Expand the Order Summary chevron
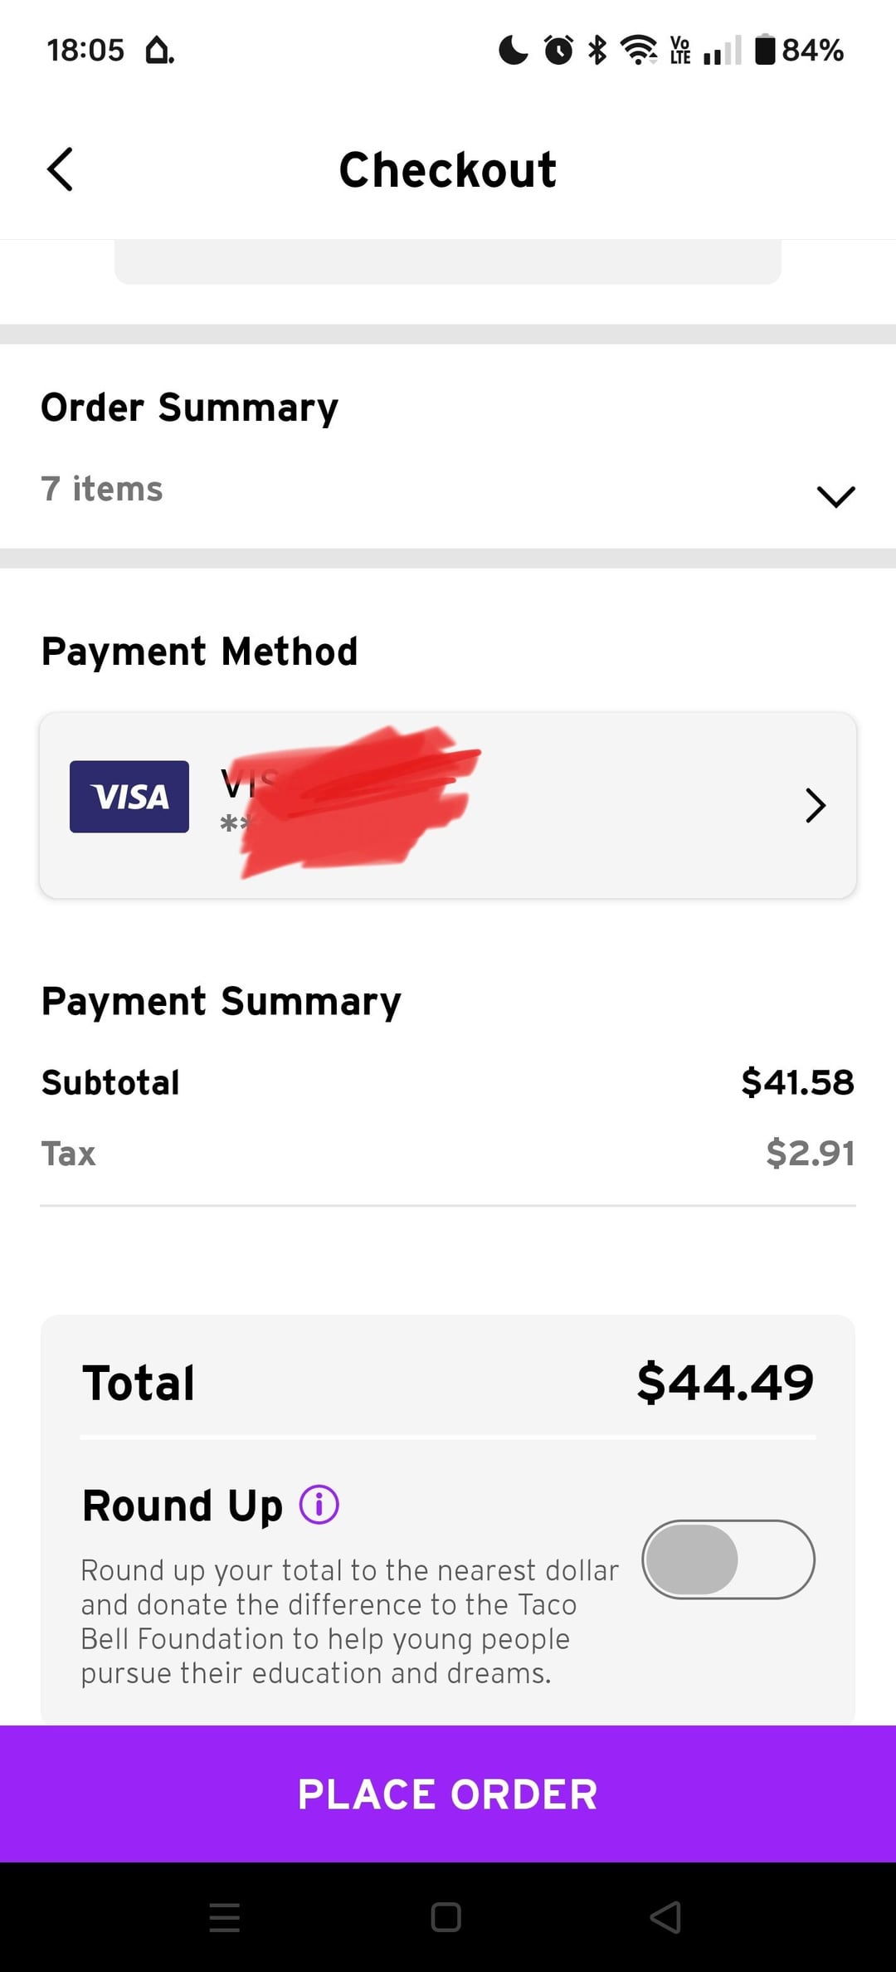The width and height of the screenshot is (896, 1972). coord(835,496)
